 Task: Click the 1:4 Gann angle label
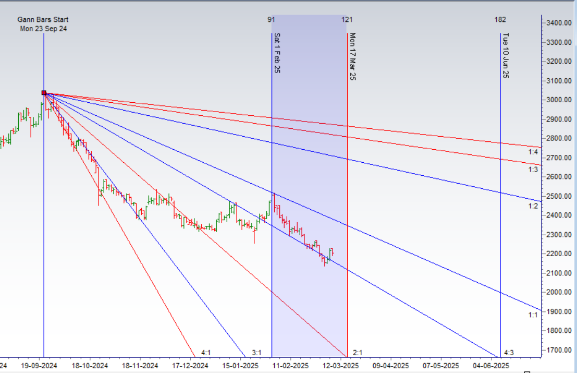(532, 152)
